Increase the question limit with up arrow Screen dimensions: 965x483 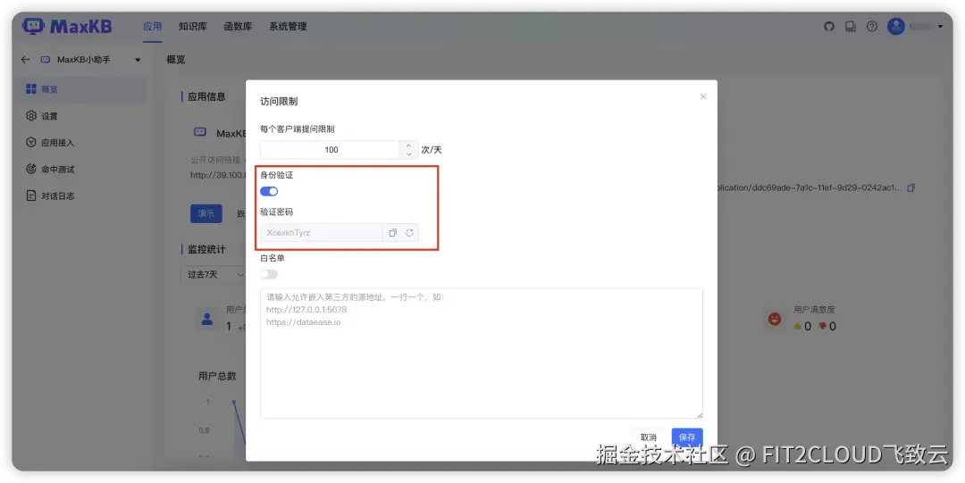point(408,146)
